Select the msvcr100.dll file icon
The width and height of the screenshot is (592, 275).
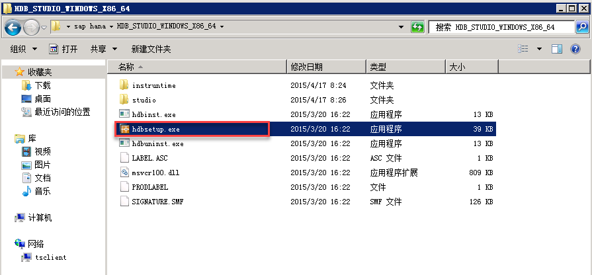pyautogui.click(x=124, y=173)
